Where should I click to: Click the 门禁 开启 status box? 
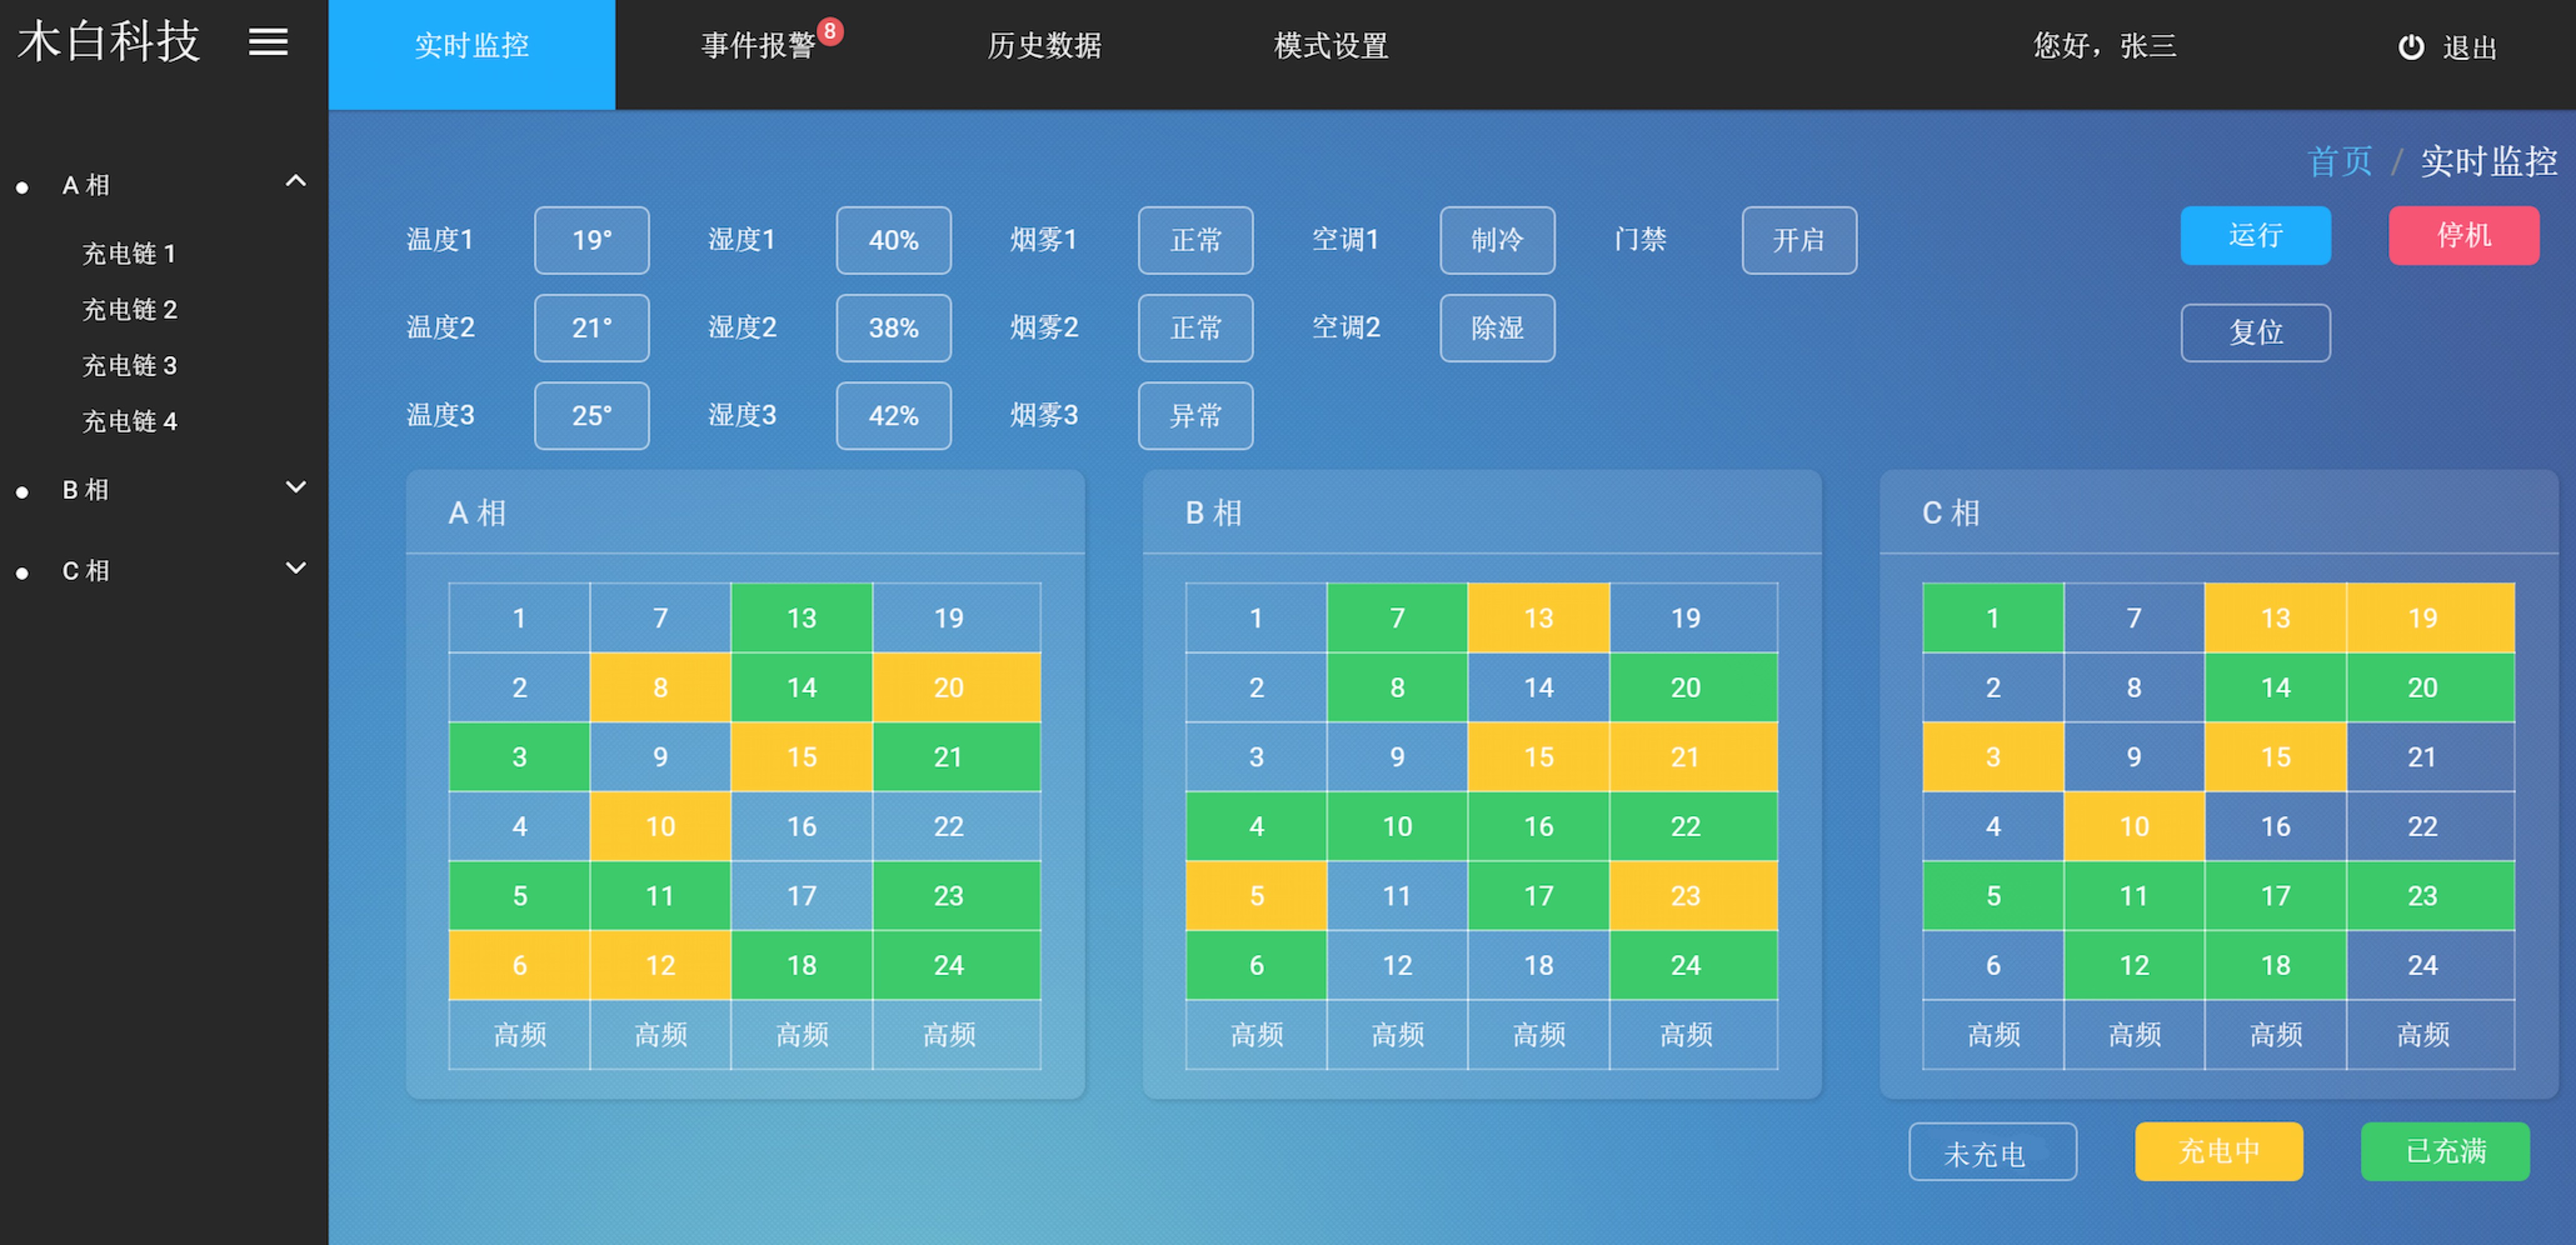click(1799, 241)
